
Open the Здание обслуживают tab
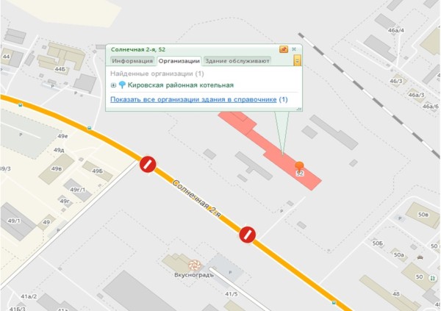tap(237, 61)
